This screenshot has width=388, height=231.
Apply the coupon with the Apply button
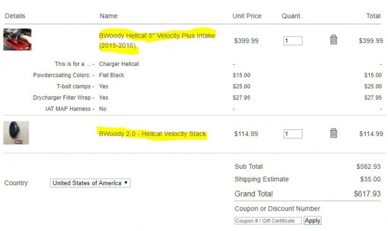(313, 220)
